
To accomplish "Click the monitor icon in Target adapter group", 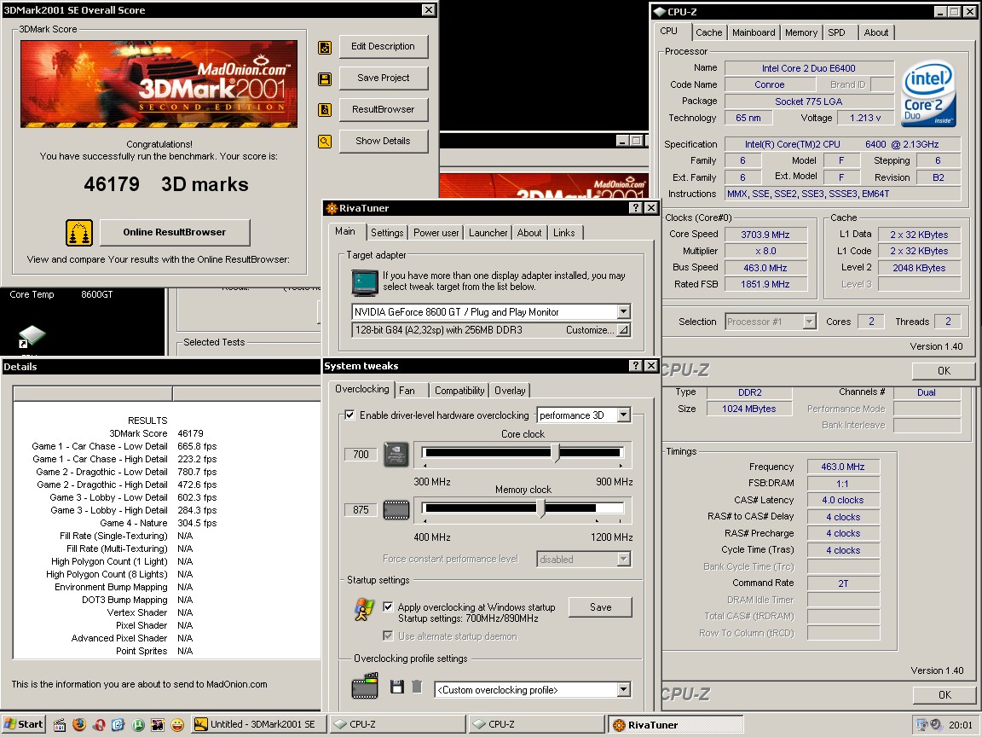I will coord(365,282).
